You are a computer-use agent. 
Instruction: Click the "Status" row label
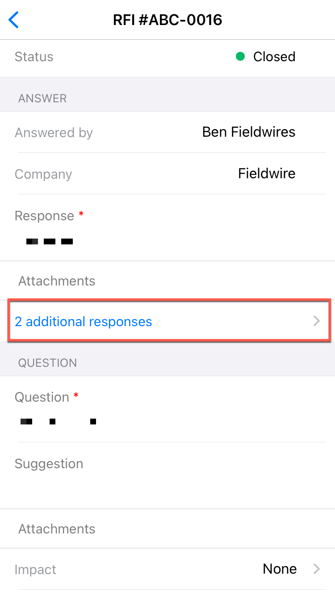(x=34, y=57)
